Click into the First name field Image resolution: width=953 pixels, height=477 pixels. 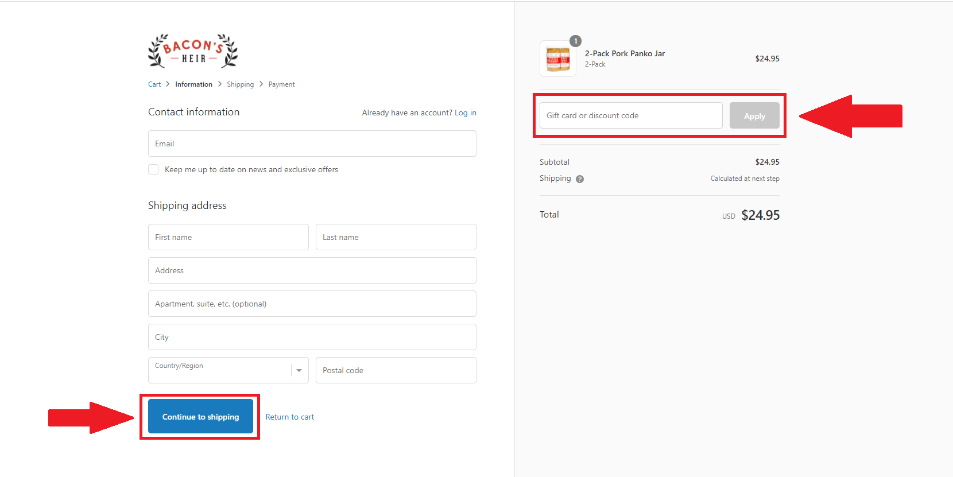228,237
